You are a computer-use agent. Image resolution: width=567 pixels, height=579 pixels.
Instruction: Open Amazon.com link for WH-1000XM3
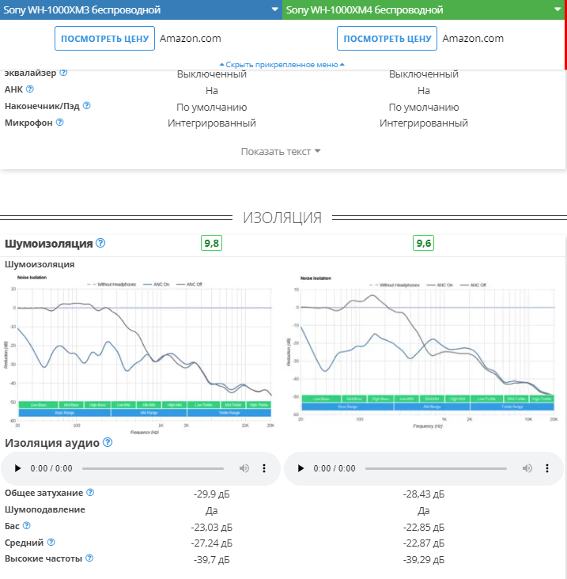(x=190, y=39)
